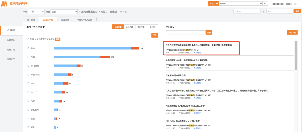302x132 pixels.
Task: Switch to the 正向声量 filter
Action: 129,27
